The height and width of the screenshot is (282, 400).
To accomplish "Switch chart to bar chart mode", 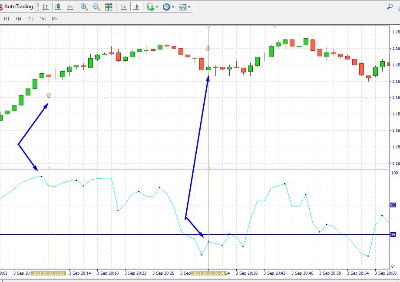I will 46,7.
